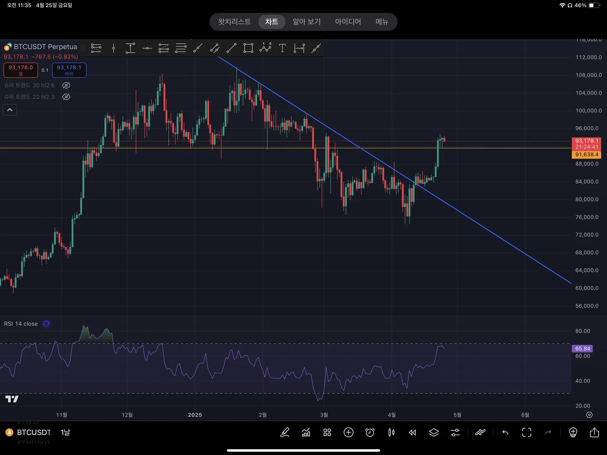Tap the 65.84 RSI value label
The width and height of the screenshot is (607, 455).
[582, 348]
